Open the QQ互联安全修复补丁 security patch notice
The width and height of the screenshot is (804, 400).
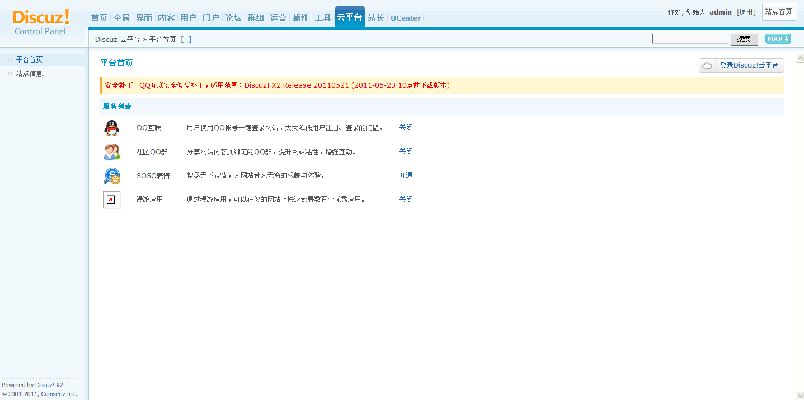294,85
